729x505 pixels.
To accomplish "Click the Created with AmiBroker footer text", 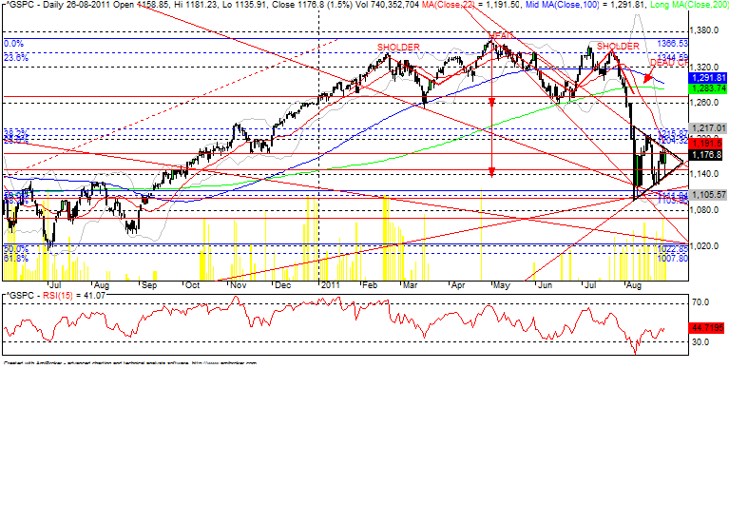I will coord(129,363).
